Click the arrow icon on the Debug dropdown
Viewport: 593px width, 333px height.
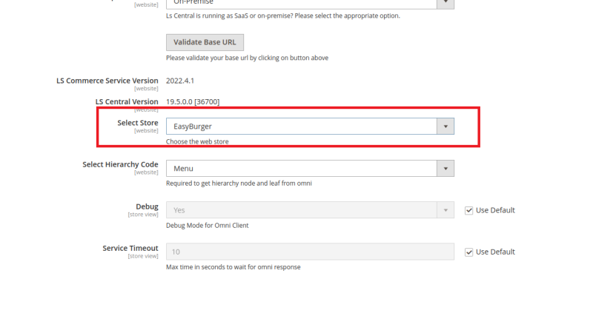445,210
